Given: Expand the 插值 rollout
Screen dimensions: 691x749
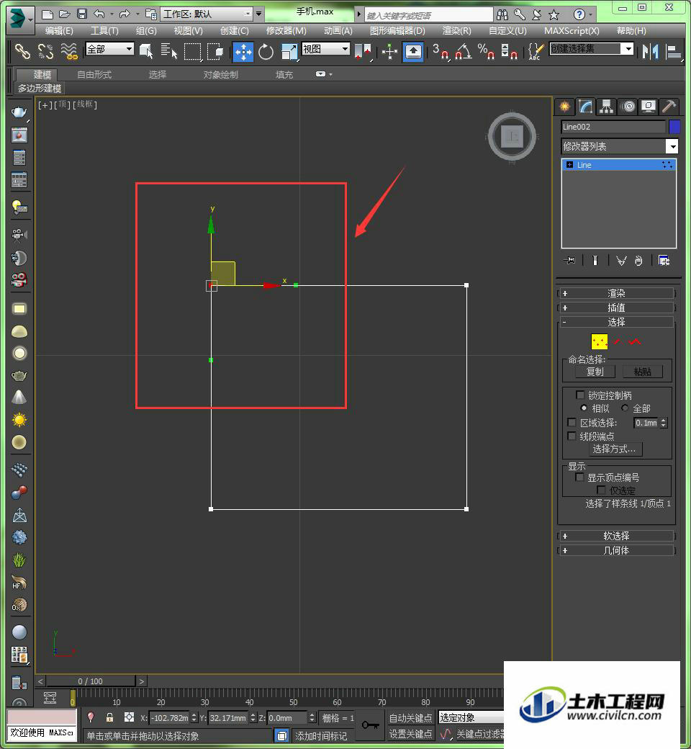Looking at the screenshot, I should [616, 308].
